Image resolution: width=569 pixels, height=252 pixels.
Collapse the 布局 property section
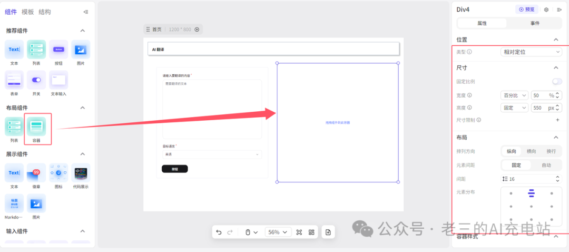point(556,138)
